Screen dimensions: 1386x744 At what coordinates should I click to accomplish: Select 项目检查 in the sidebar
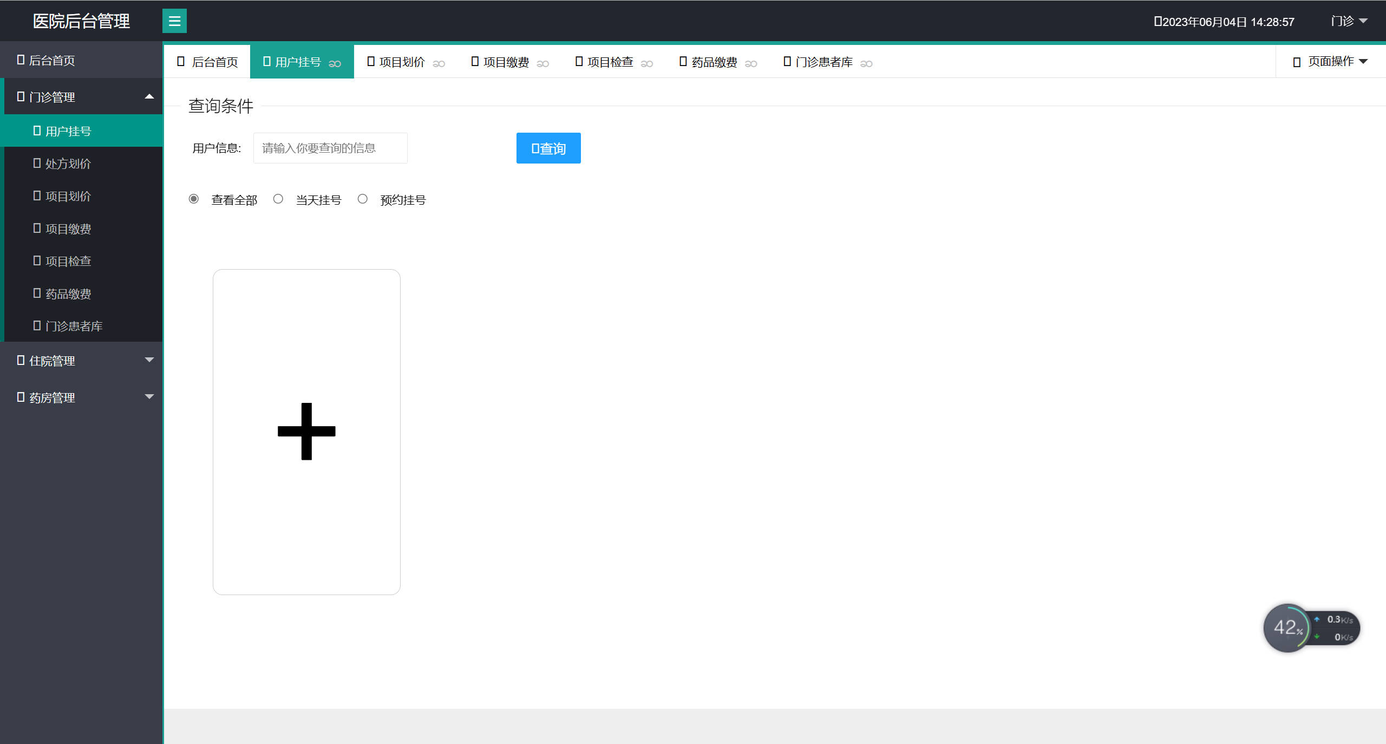point(67,261)
